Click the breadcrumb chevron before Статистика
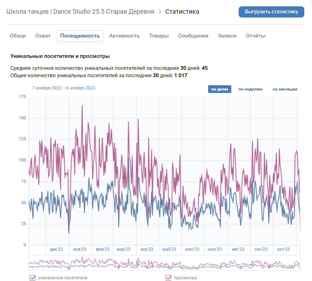 pyautogui.click(x=160, y=12)
